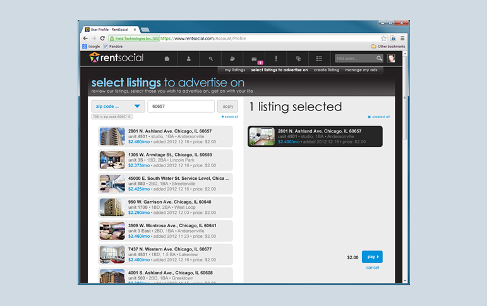This screenshot has width=487, height=306.
Task: Click the blue pay button
Action: coord(372,257)
